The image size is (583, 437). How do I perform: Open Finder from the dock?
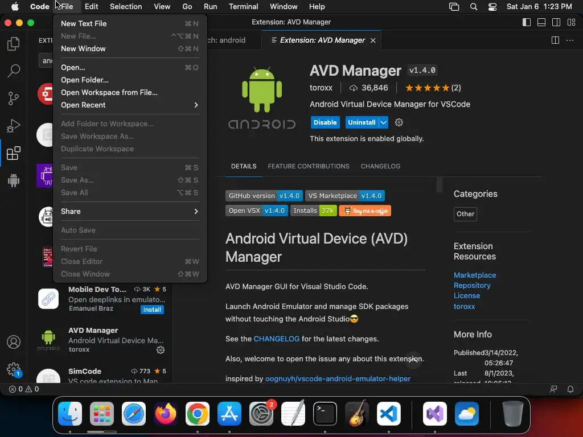tap(70, 414)
